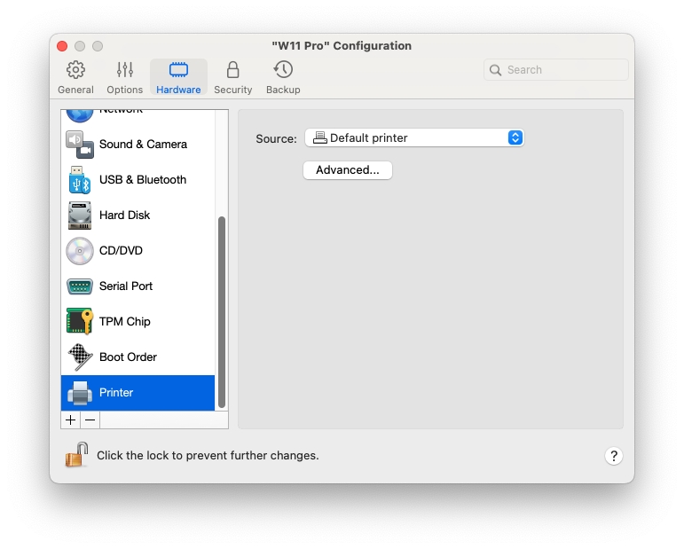The height and width of the screenshot is (549, 684).
Task: Open USB & Bluetooth settings
Action: [x=142, y=179]
